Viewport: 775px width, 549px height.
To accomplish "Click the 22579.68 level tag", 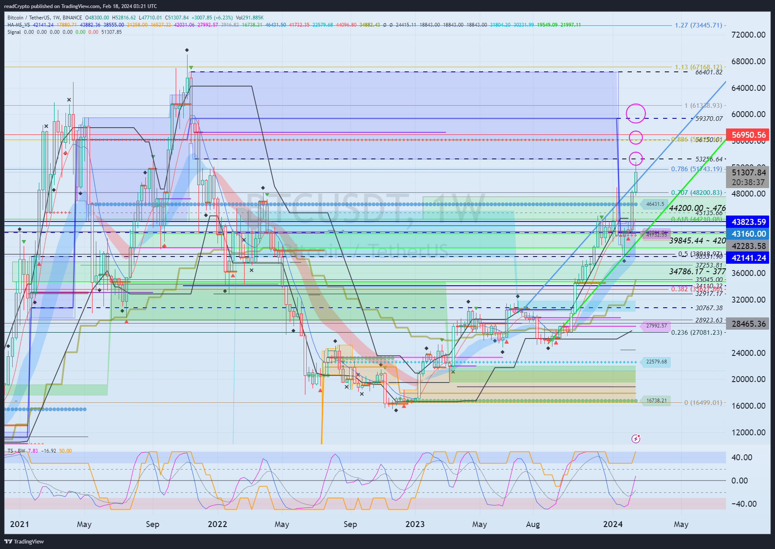I will 656,362.
